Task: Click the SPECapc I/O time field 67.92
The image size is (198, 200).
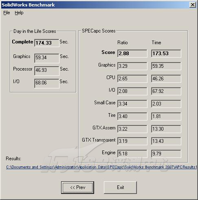Action: pos(166,91)
